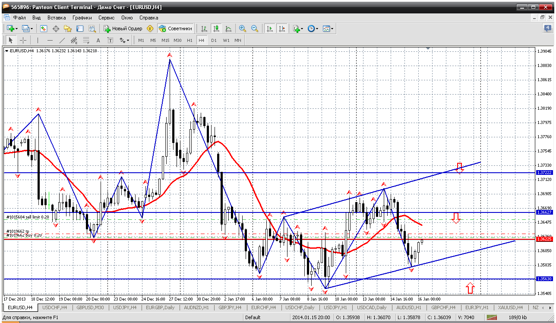
Task: Pick the text label tool
Action: pos(98,40)
